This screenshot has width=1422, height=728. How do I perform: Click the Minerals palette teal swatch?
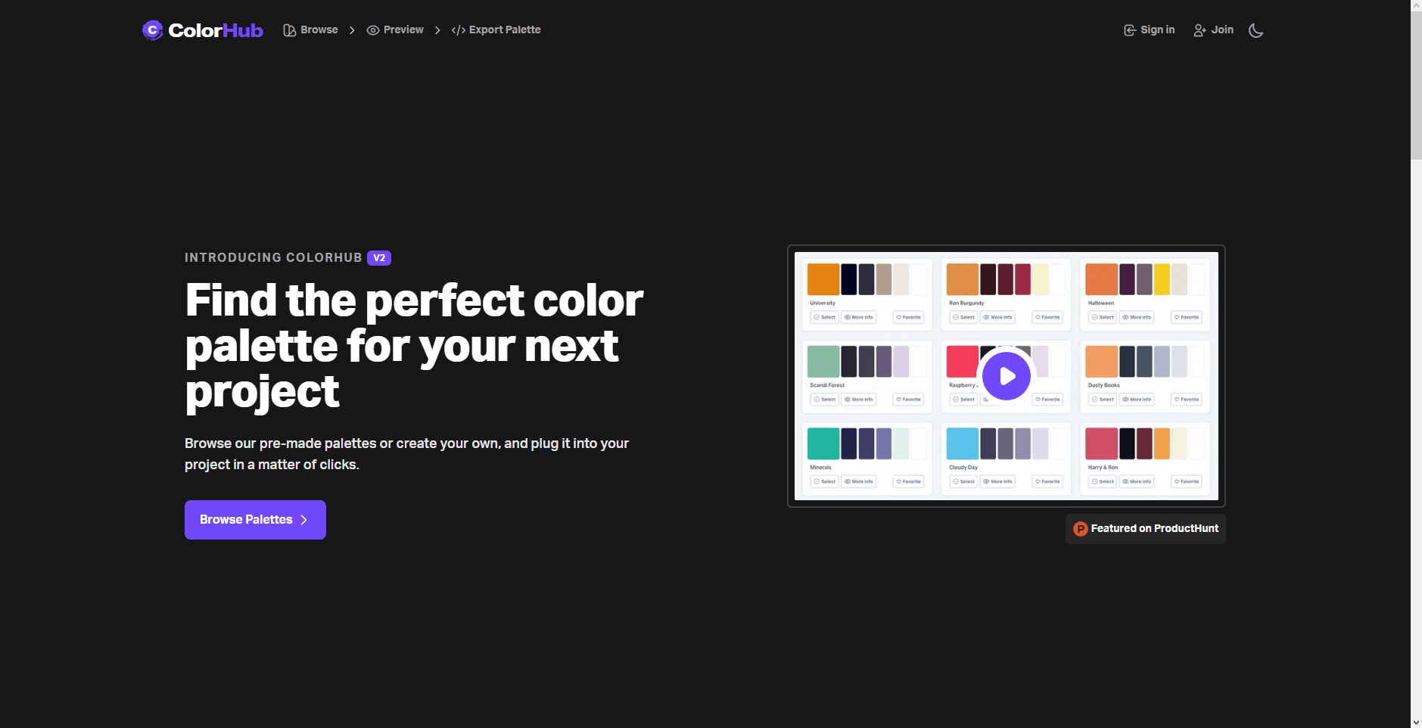click(823, 443)
